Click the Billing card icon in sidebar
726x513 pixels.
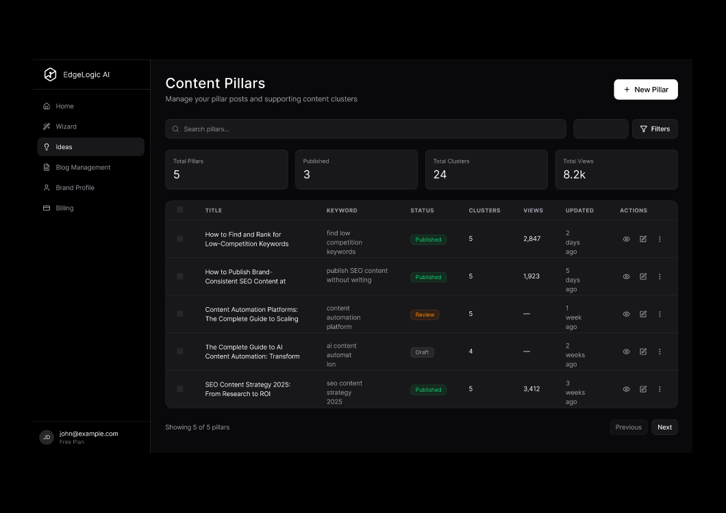(47, 208)
